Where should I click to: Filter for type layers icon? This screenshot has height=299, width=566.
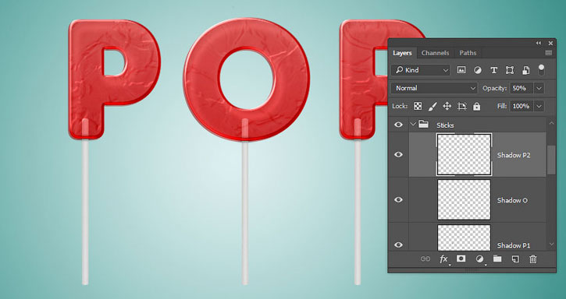tap(493, 70)
